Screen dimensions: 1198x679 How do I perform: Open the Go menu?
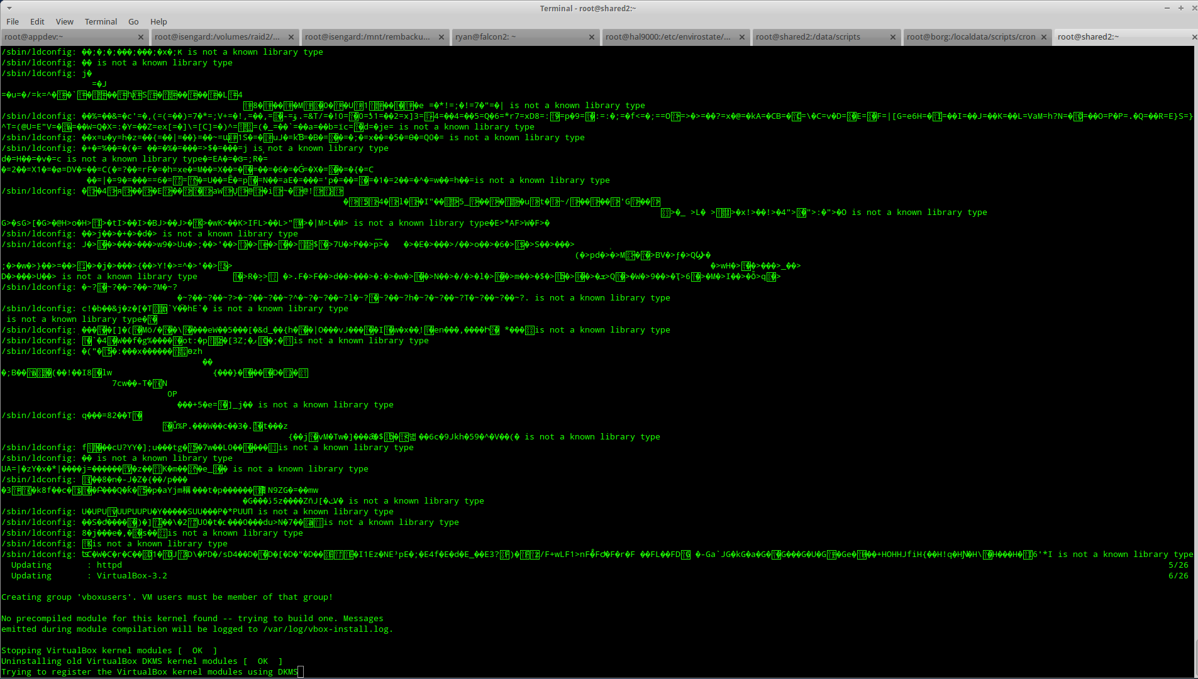point(133,21)
